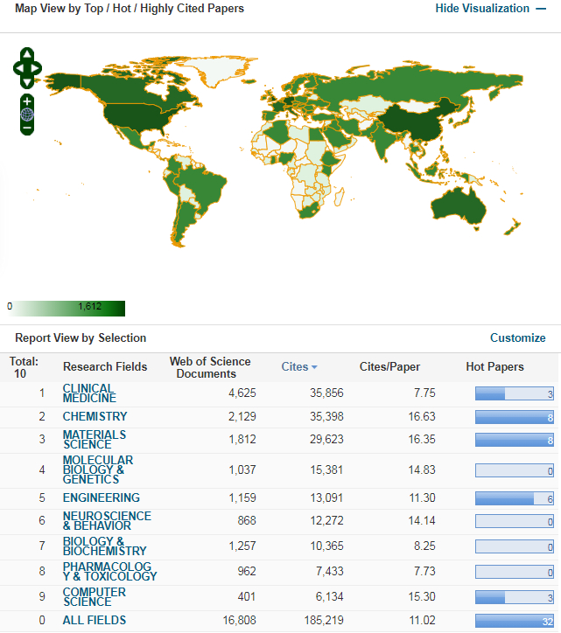Click All Fields cites value 185,219
Image resolution: width=561 pixels, height=633 pixels.
click(x=324, y=620)
